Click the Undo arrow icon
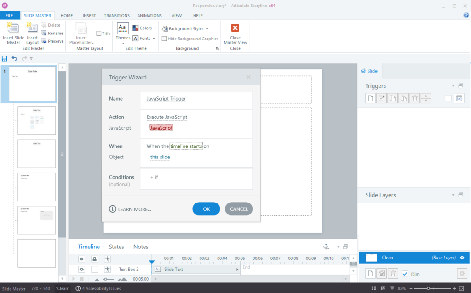Image resolution: width=471 pixels, height=293 pixels. click(14, 58)
